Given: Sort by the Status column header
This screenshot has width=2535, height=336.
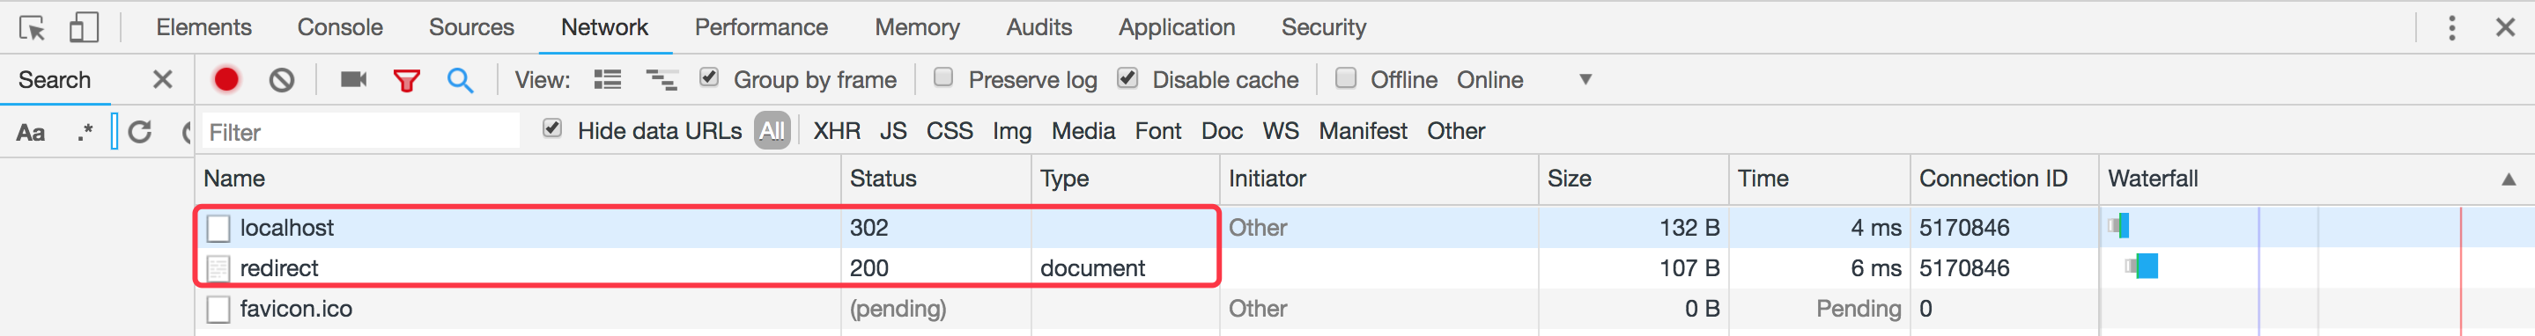Looking at the screenshot, I should click(x=935, y=179).
